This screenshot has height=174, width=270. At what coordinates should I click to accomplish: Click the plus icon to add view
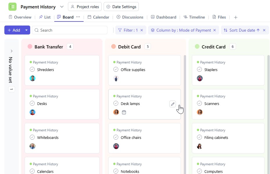236,17
